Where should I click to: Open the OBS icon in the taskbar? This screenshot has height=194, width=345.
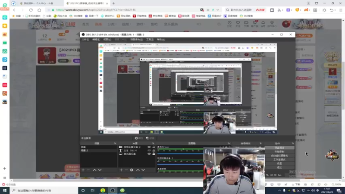coord(113,190)
